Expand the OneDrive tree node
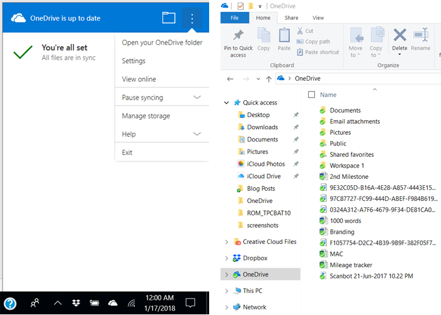The image size is (441, 315). click(226, 275)
